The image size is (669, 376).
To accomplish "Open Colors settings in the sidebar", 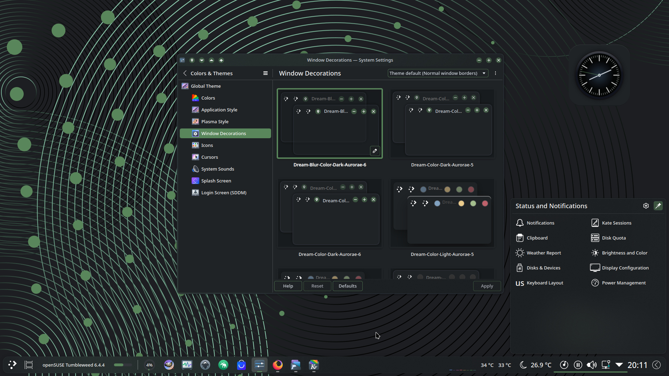I will [225, 98].
